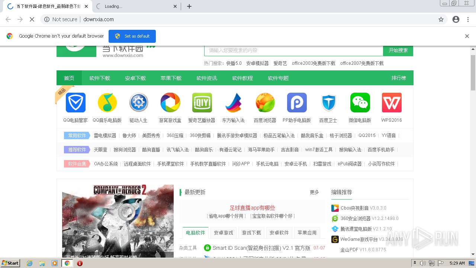The width and height of the screenshot is (476, 268).
Task: Bookmark this page with star icon
Action: tap(441, 19)
